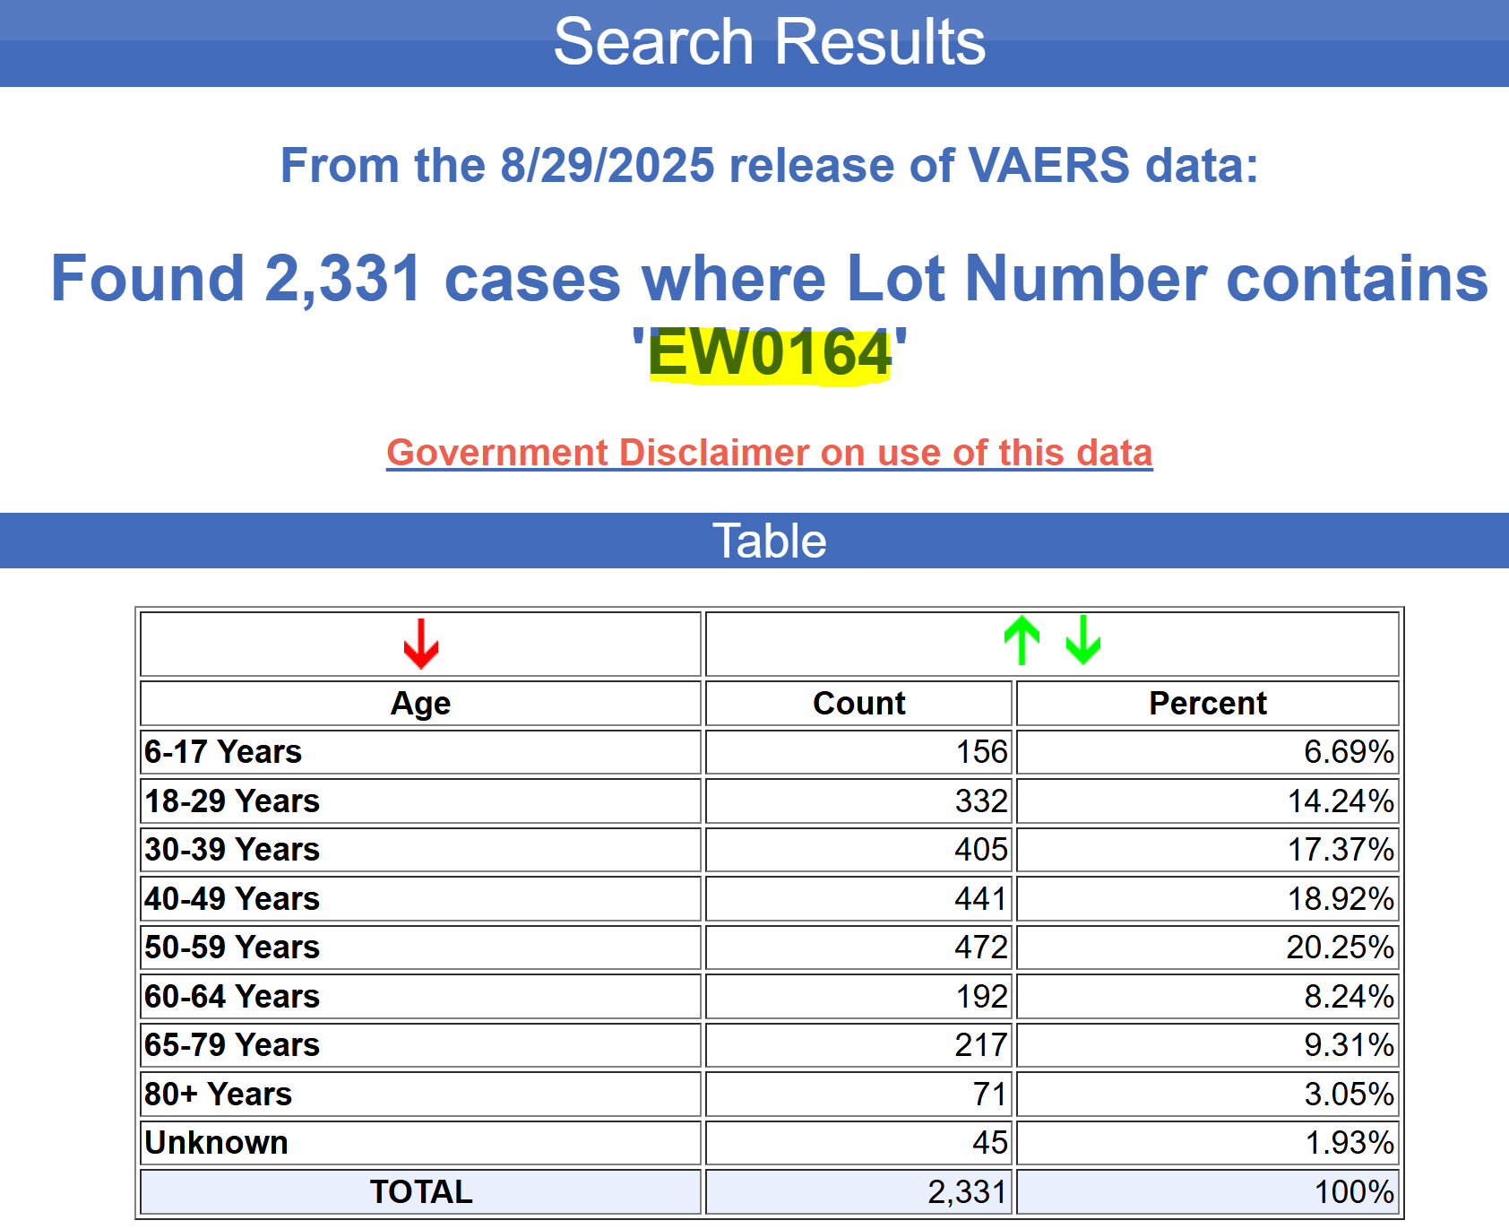
Task: Click percent value 17.37%
Action: point(1341,850)
